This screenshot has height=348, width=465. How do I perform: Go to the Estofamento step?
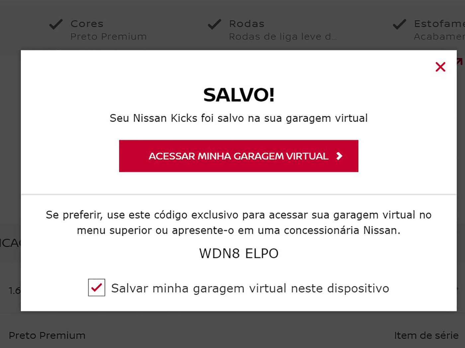point(438,24)
